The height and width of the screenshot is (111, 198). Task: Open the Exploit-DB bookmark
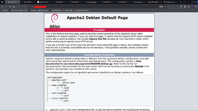[68, 10]
